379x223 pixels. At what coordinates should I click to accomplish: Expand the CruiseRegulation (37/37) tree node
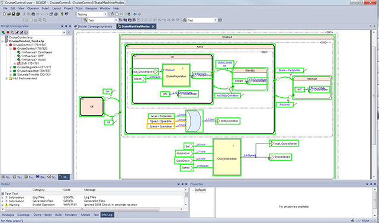coord(11,67)
